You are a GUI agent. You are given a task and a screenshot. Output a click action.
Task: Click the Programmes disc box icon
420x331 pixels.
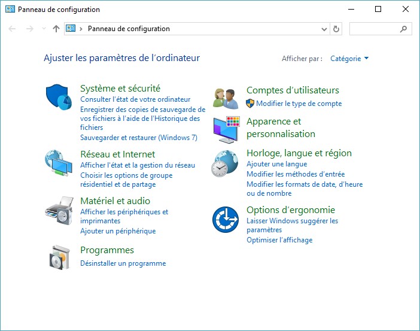(x=59, y=257)
